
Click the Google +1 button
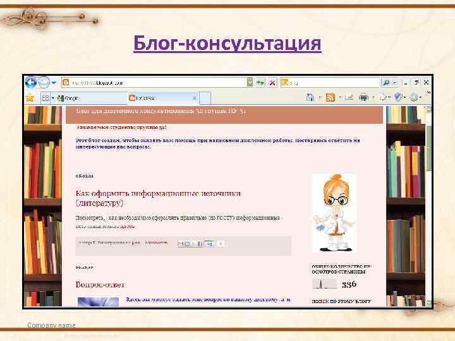point(210,244)
